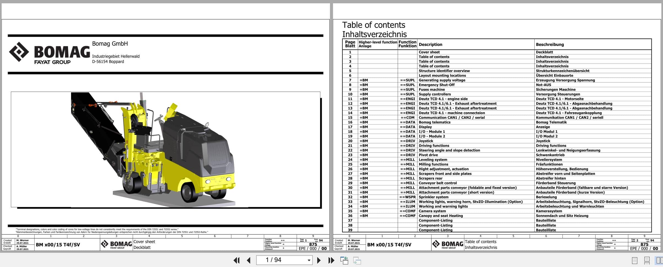Select the Joystick row in the contents table
This screenshot has height=267, width=663.
point(426,141)
